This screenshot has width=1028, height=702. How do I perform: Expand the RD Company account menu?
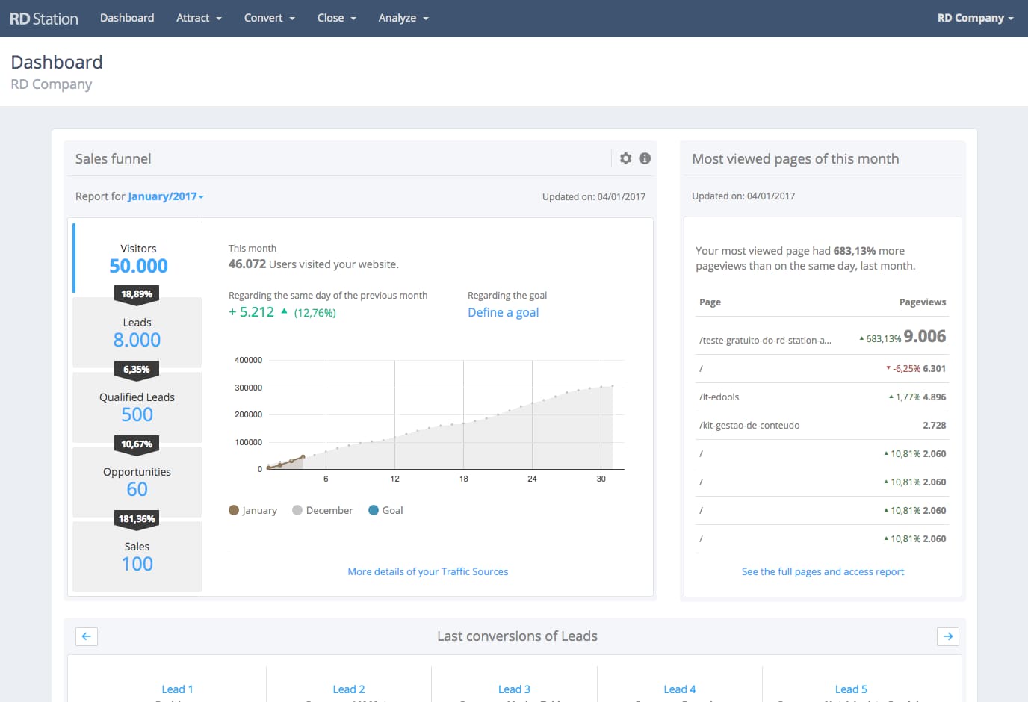pyautogui.click(x=975, y=18)
